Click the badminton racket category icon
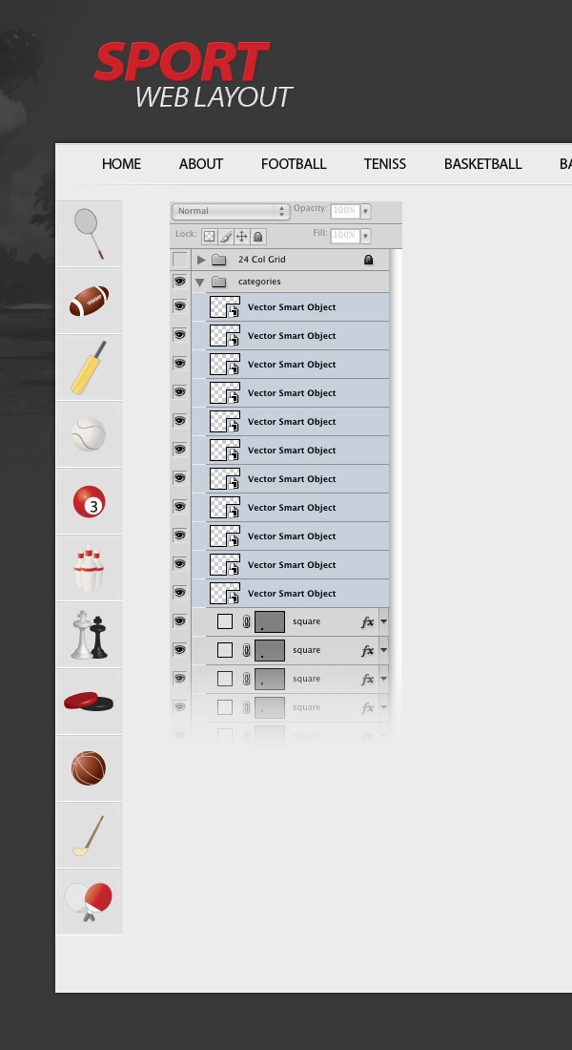 89,234
